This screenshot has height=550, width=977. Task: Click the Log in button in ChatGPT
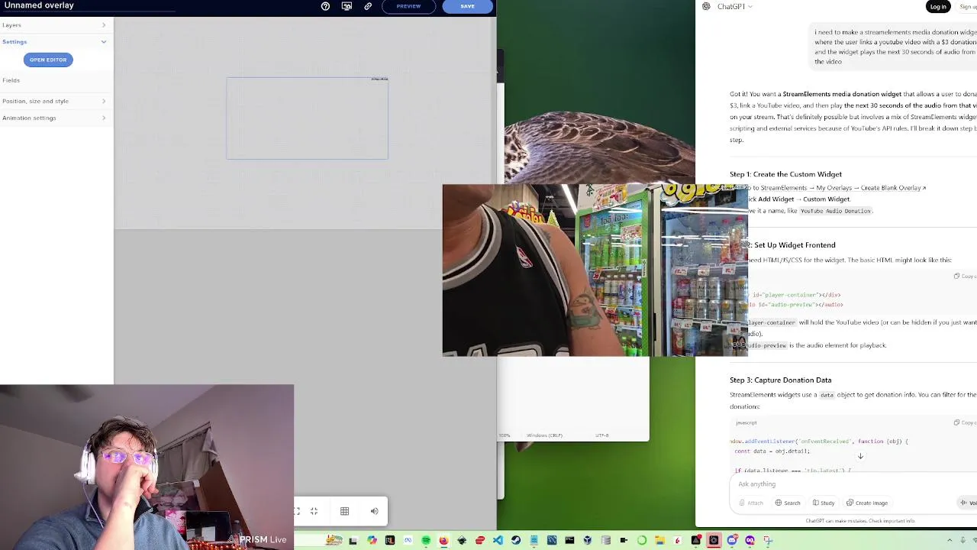(938, 6)
